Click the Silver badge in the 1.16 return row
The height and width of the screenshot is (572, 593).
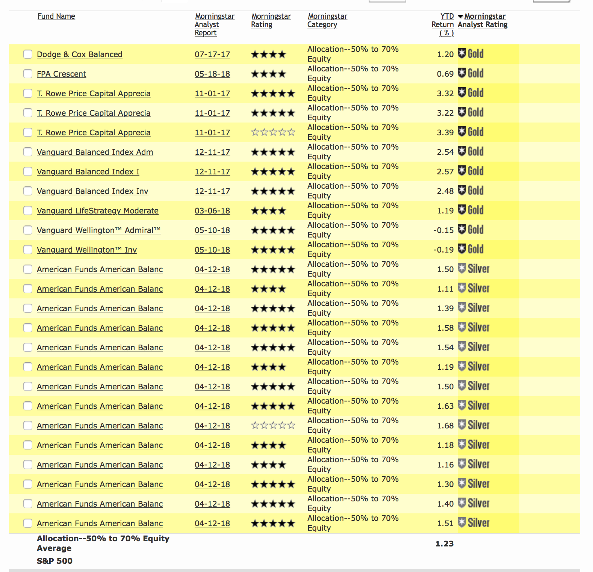point(473,464)
